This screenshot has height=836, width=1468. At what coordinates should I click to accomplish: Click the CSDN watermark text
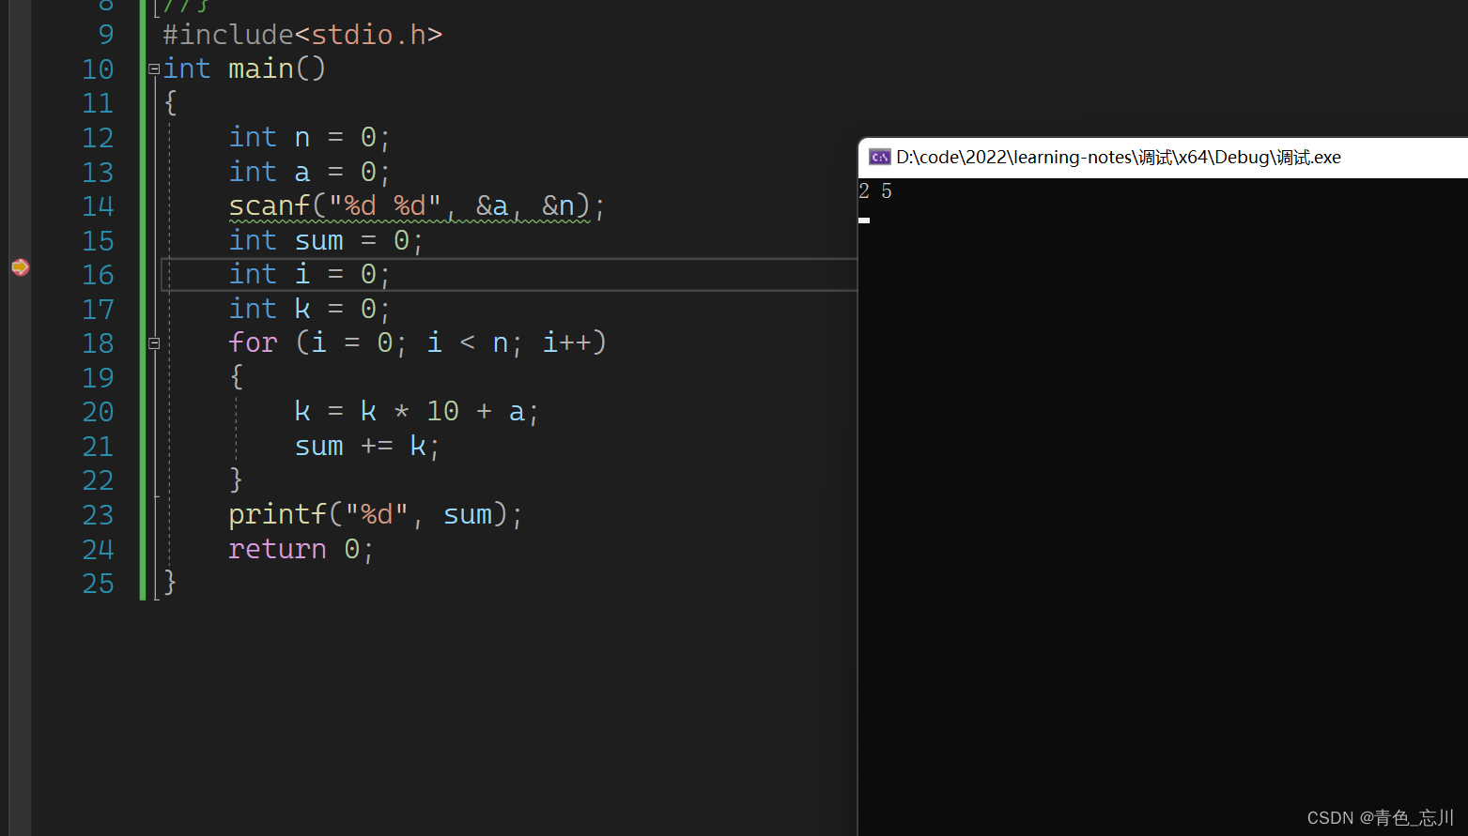(x=1380, y=817)
